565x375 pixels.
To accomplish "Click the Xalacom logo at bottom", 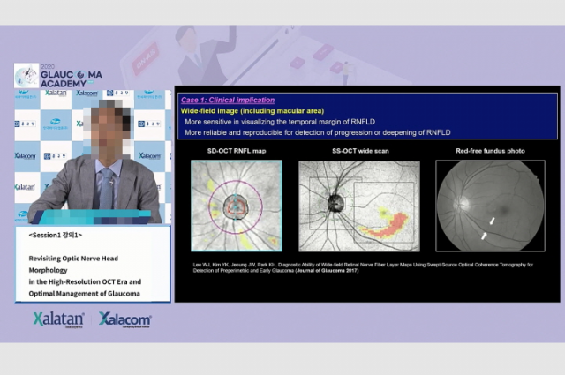I will [124, 319].
